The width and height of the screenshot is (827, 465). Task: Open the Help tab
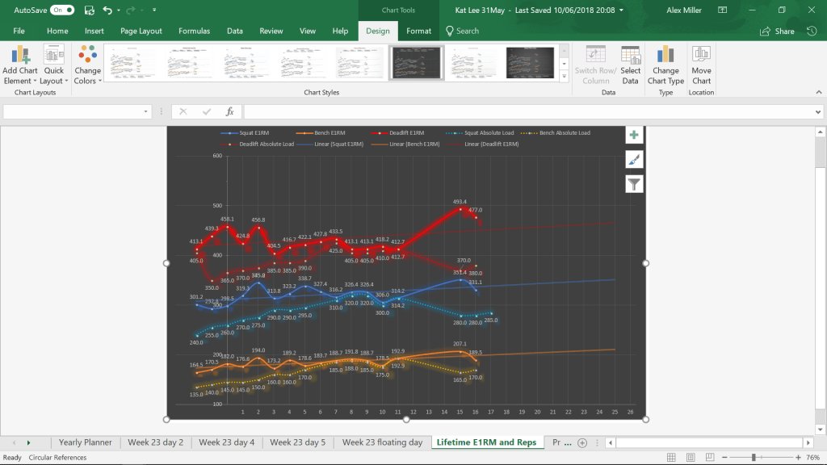(x=340, y=31)
